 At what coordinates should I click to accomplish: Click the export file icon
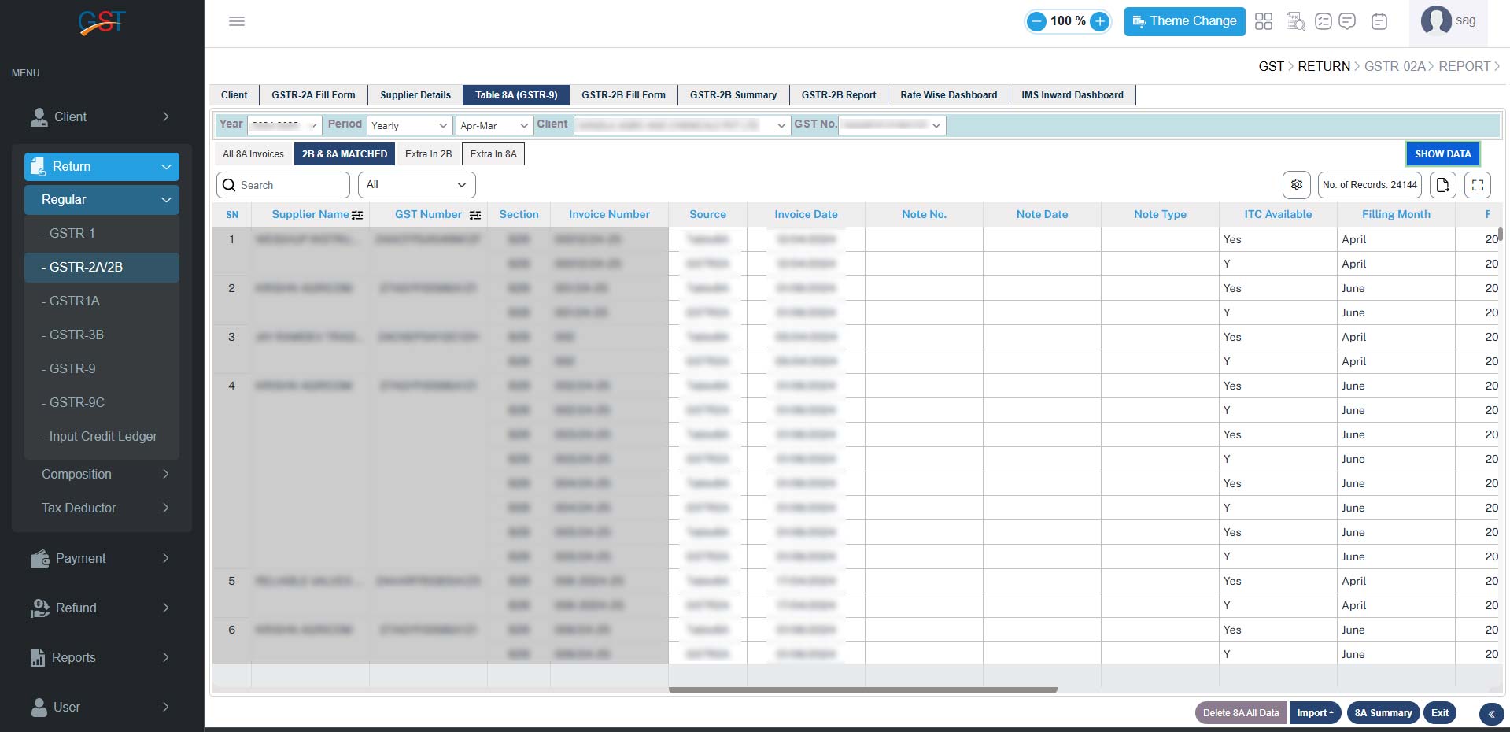[1442, 185]
